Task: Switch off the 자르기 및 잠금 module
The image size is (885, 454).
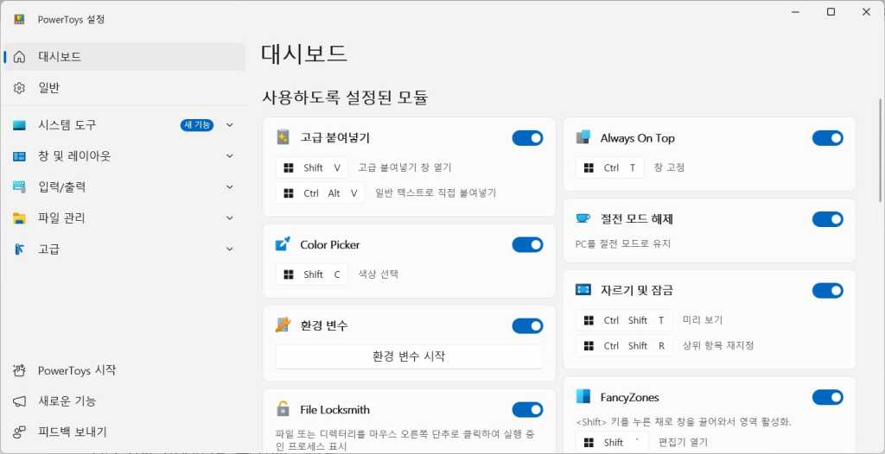Action: (828, 291)
